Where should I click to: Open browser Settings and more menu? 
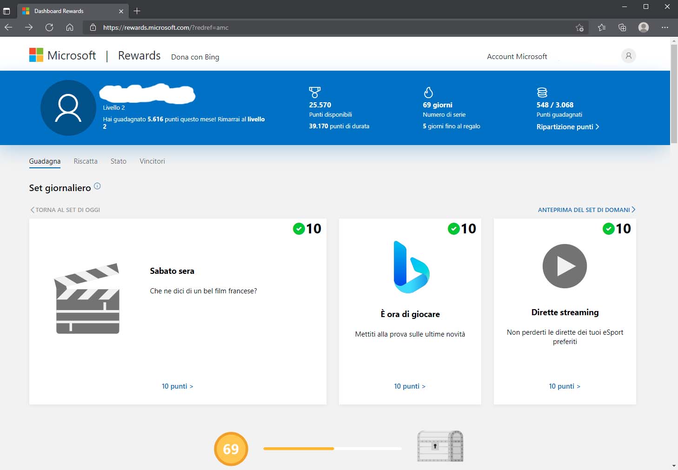coord(665,27)
